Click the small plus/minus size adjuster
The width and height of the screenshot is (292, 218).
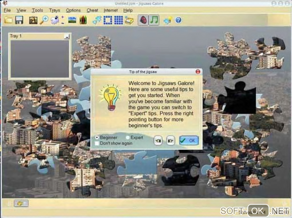[63, 20]
